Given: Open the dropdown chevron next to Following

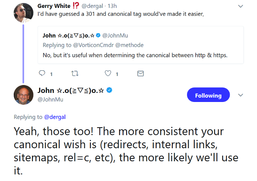Looking at the screenshot, I should [240, 95].
